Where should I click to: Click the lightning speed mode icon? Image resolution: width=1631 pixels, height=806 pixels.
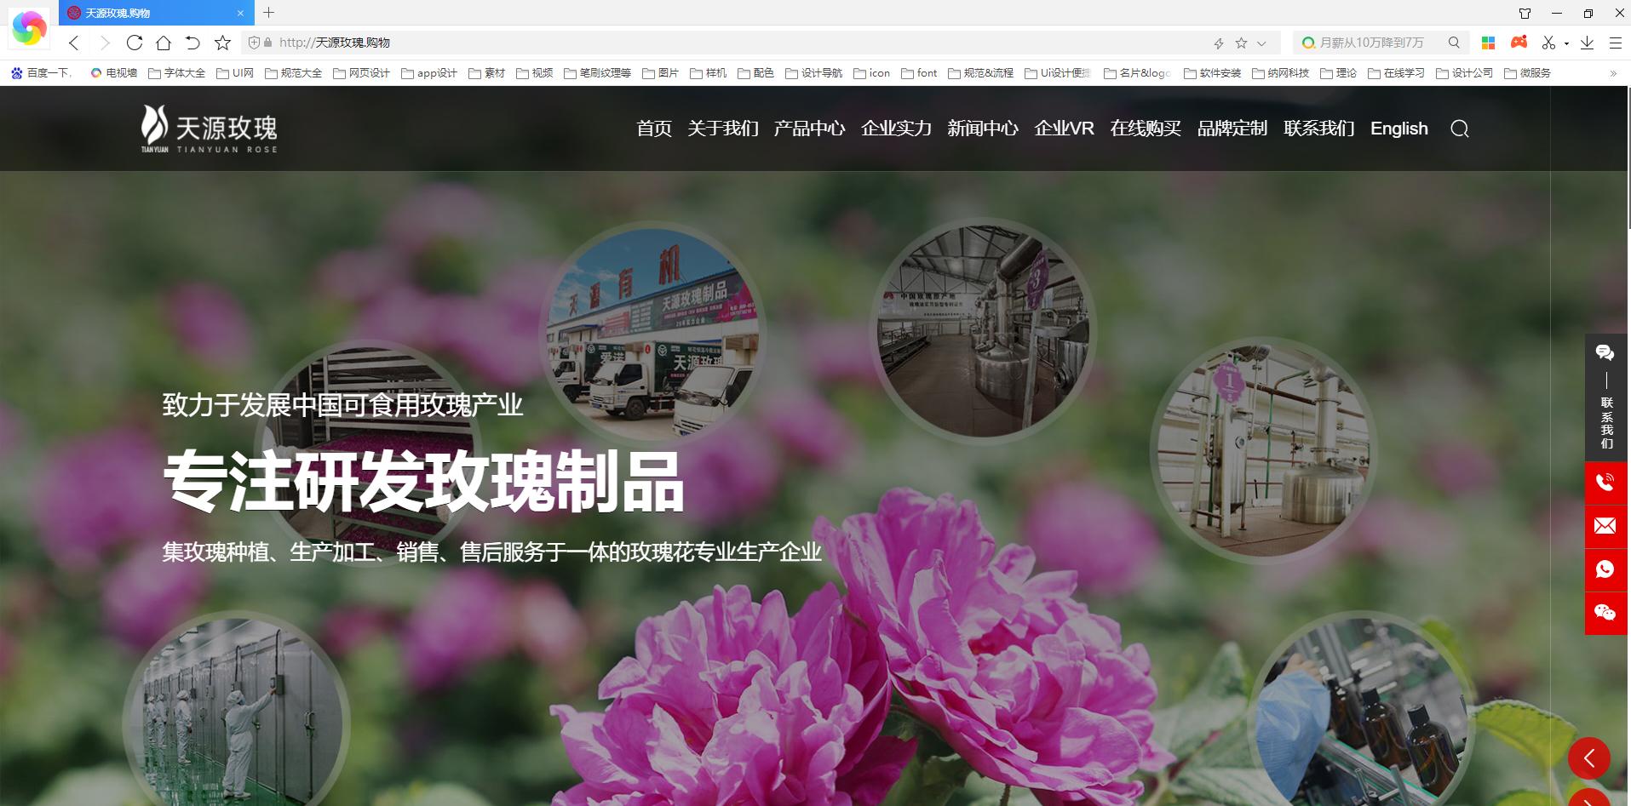tap(1219, 43)
